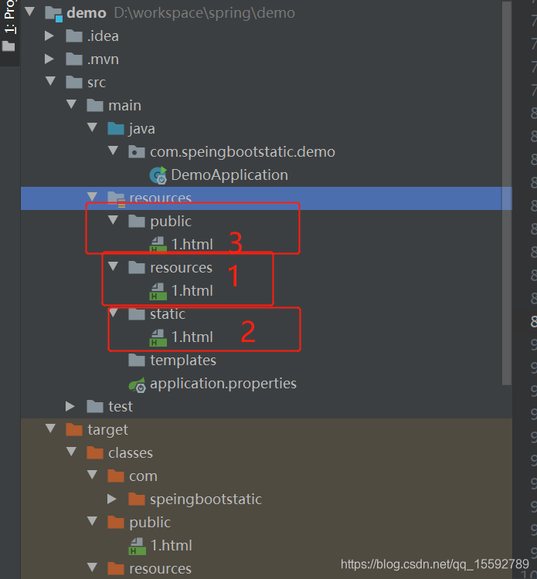Viewport: 537px width, 579px height.
Task: Collapse the java folder arrow
Action: coord(92,127)
